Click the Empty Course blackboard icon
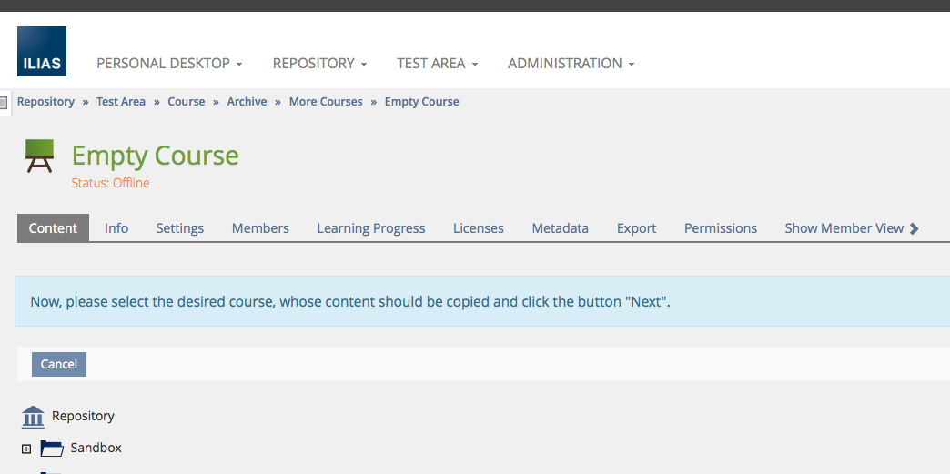This screenshot has height=474, width=950. click(39, 156)
